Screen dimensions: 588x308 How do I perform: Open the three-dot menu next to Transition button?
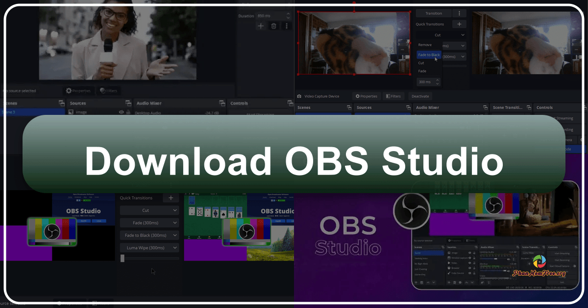(459, 13)
